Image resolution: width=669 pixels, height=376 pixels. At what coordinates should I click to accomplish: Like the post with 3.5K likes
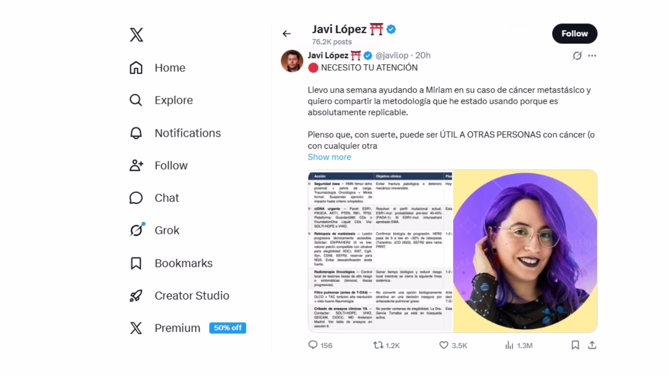[453, 345]
